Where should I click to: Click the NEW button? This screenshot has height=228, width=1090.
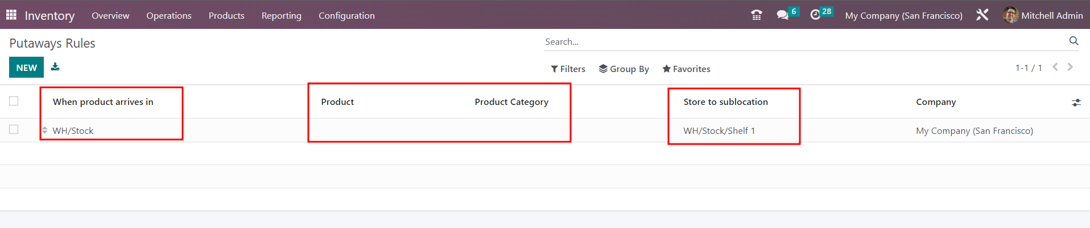pyautogui.click(x=26, y=67)
